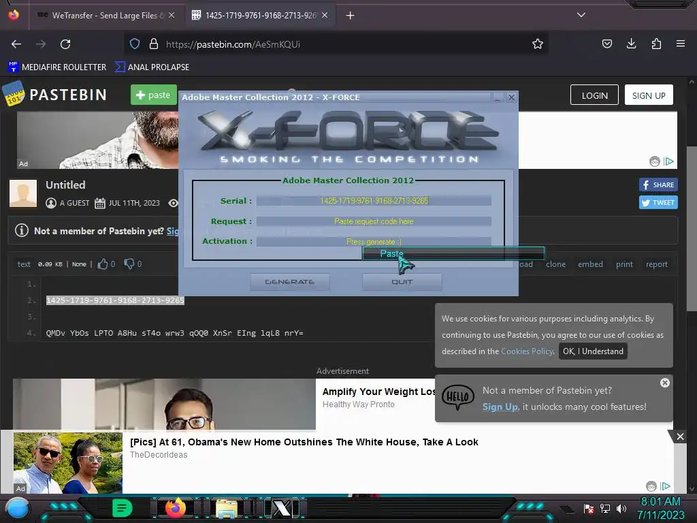697x523 pixels.
Task: Click the A GUEST user icon
Action: tap(51, 203)
